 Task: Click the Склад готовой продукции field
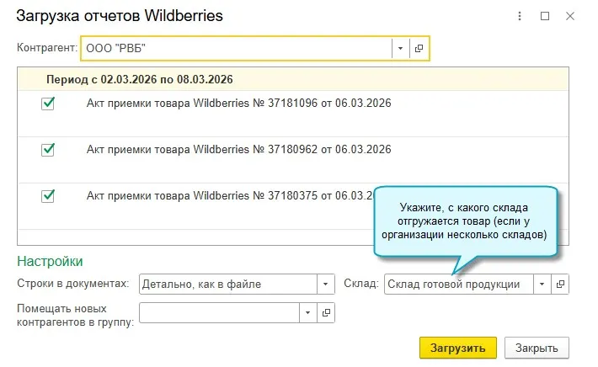click(459, 284)
